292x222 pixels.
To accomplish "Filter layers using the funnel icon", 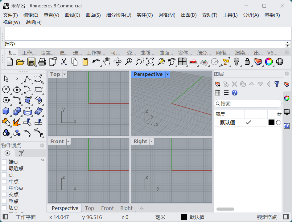I will [277, 84].
